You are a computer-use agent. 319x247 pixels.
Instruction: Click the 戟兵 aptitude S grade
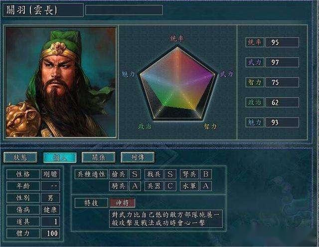(170, 174)
